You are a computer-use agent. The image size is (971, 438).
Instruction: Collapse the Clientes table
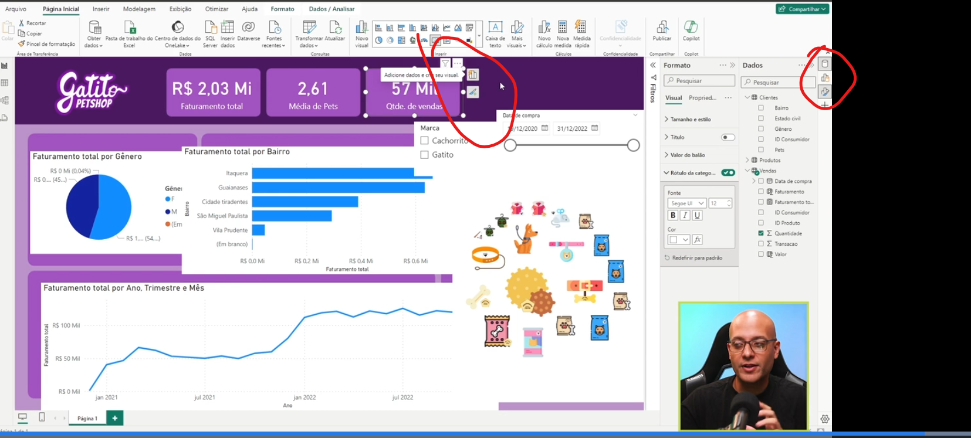[x=747, y=97]
